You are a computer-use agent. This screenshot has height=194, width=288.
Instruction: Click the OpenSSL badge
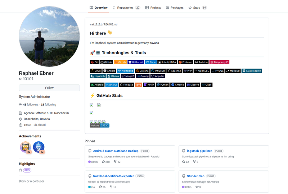pos(202,71)
